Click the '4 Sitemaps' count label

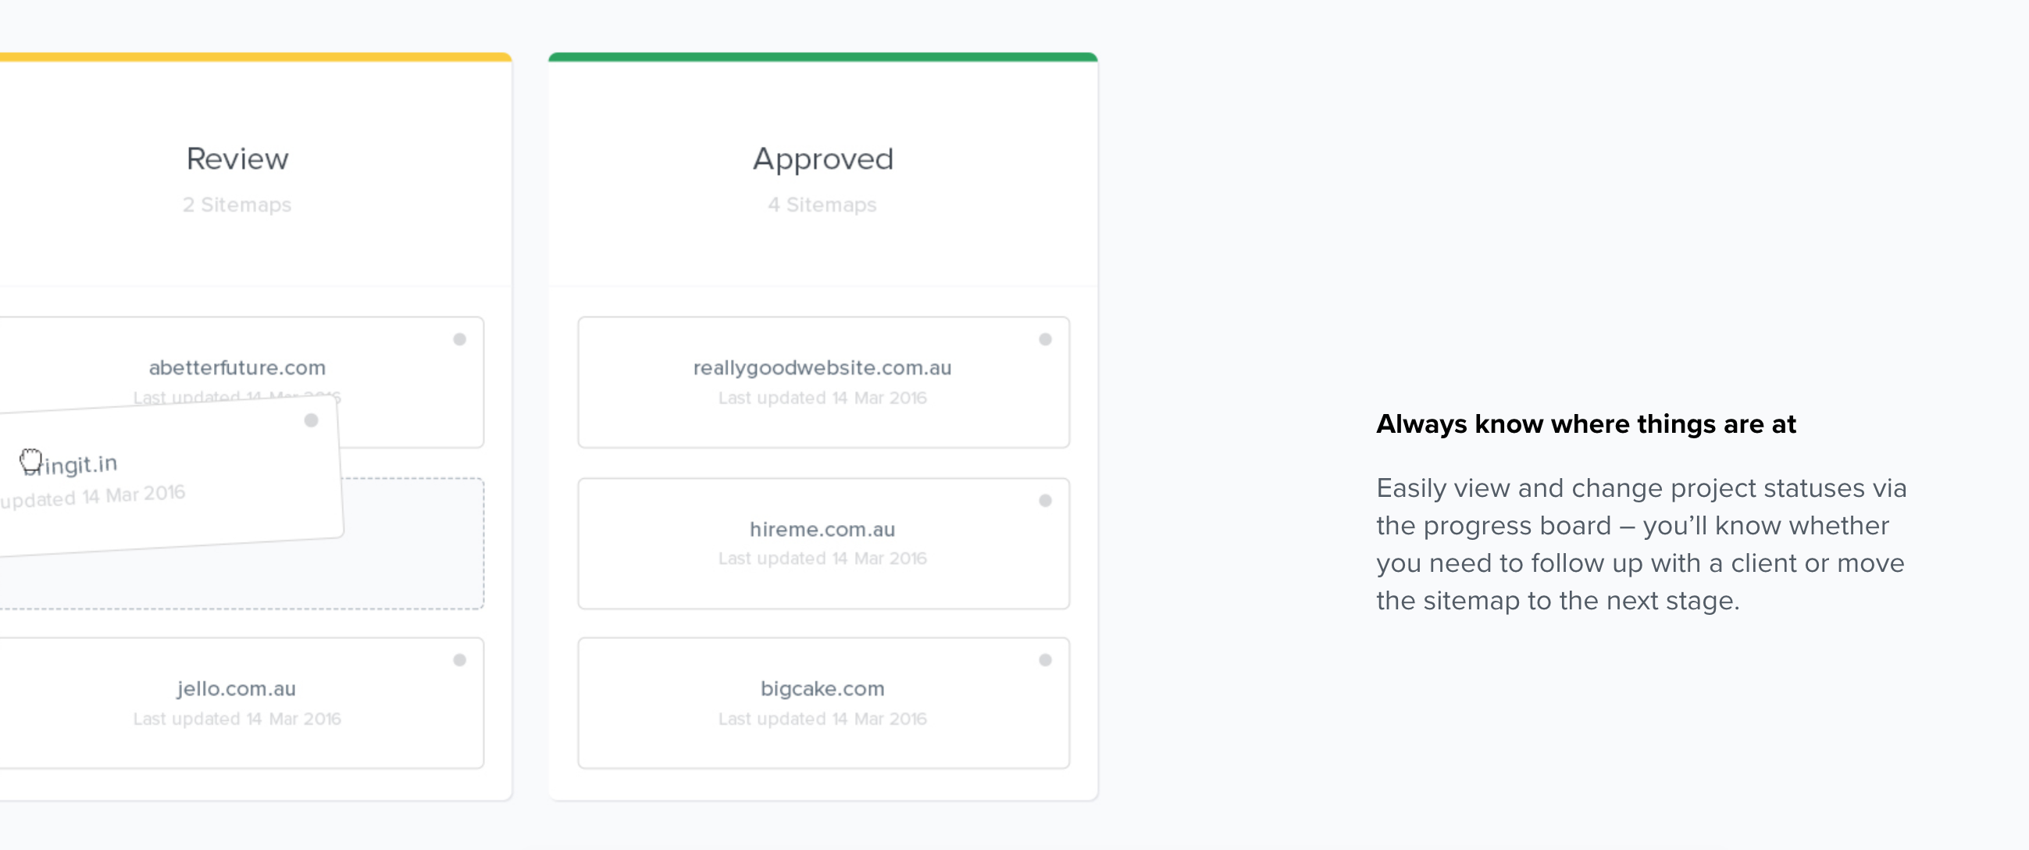coord(822,205)
